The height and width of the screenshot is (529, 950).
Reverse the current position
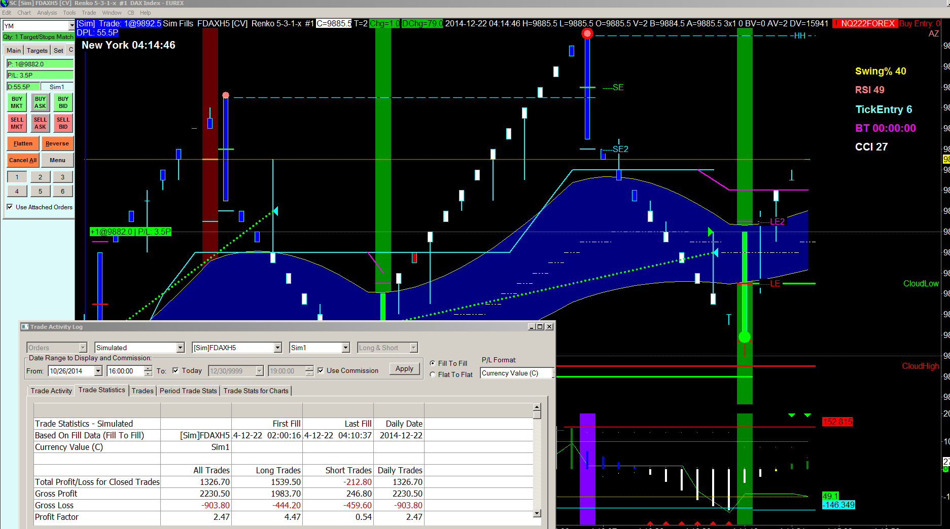(57, 143)
